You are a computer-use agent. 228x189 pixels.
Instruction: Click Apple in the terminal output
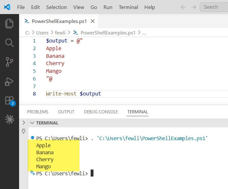click(x=44, y=145)
